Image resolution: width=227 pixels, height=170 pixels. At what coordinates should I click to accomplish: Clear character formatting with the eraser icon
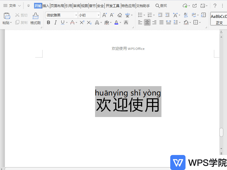[x=120, y=15]
